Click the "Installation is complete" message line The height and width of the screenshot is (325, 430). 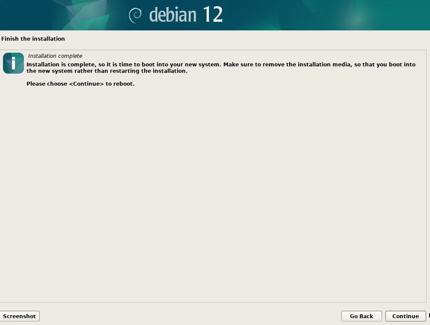tap(221, 64)
